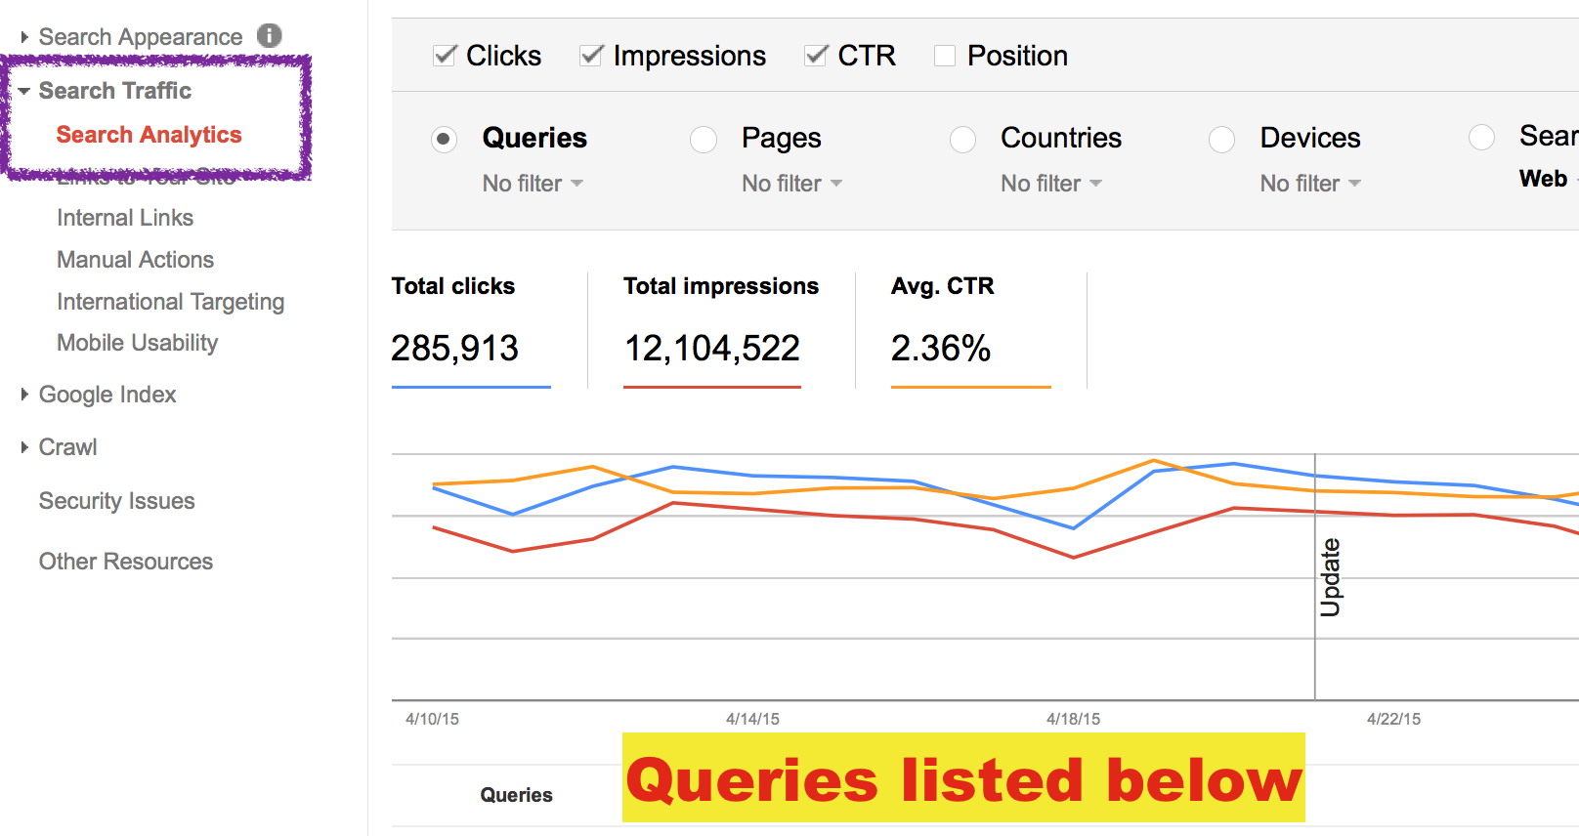The height and width of the screenshot is (836, 1579).
Task: Open Search Analytics in sidebar
Action: point(149,135)
